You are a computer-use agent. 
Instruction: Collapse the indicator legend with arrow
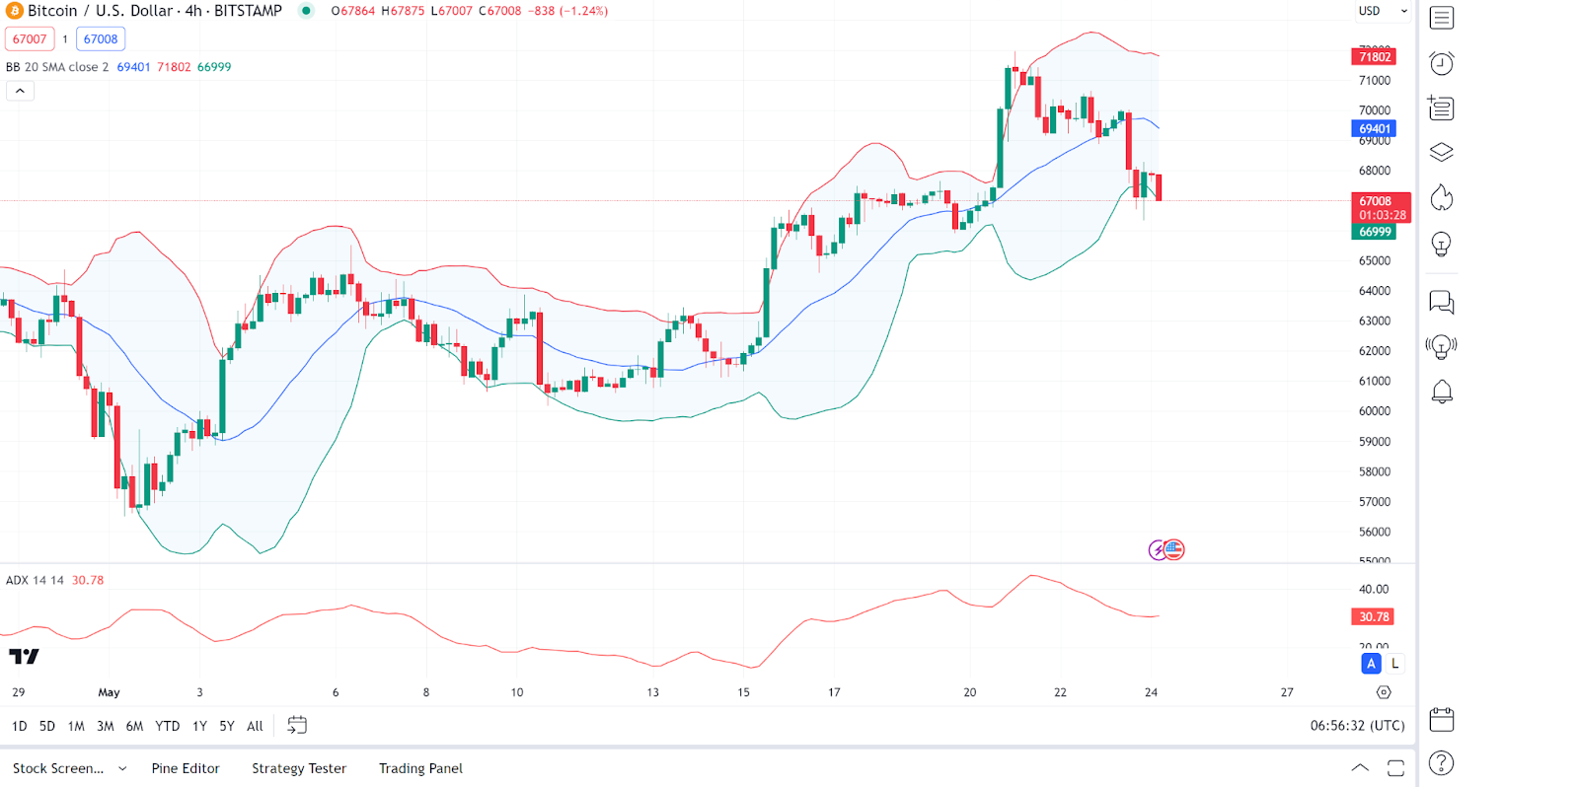pos(20,91)
